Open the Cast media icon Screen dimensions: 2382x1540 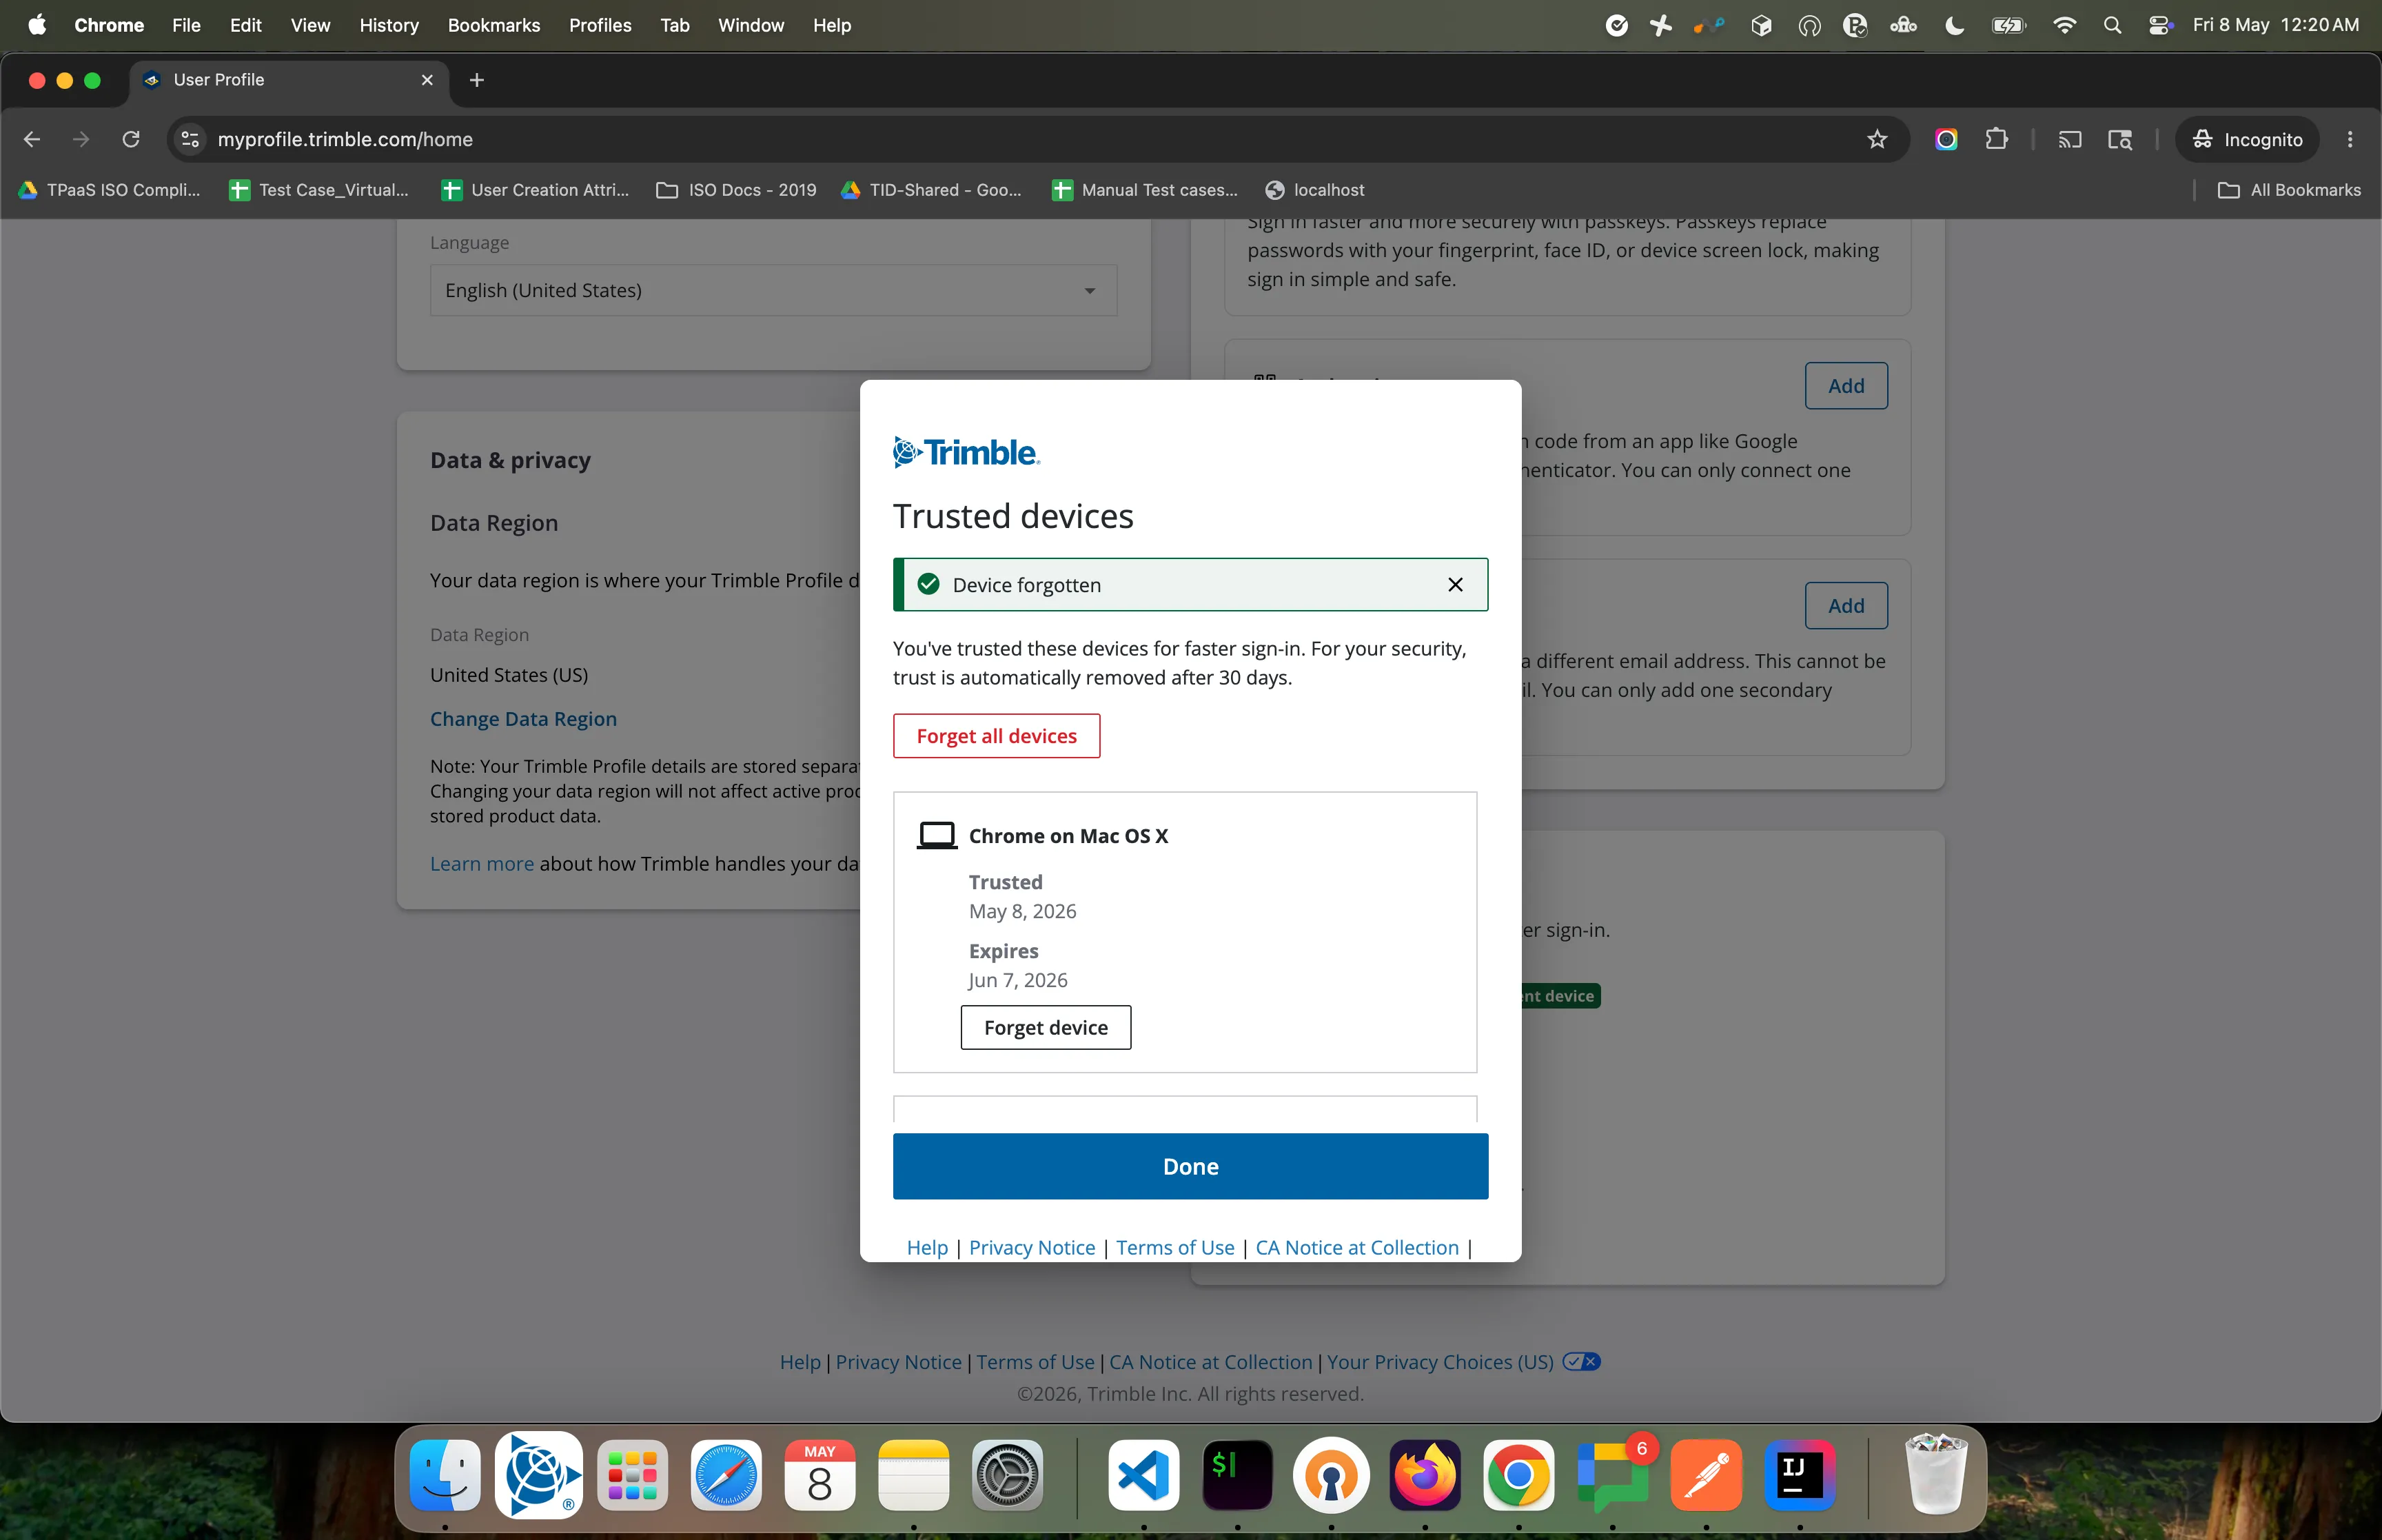(x=2070, y=139)
